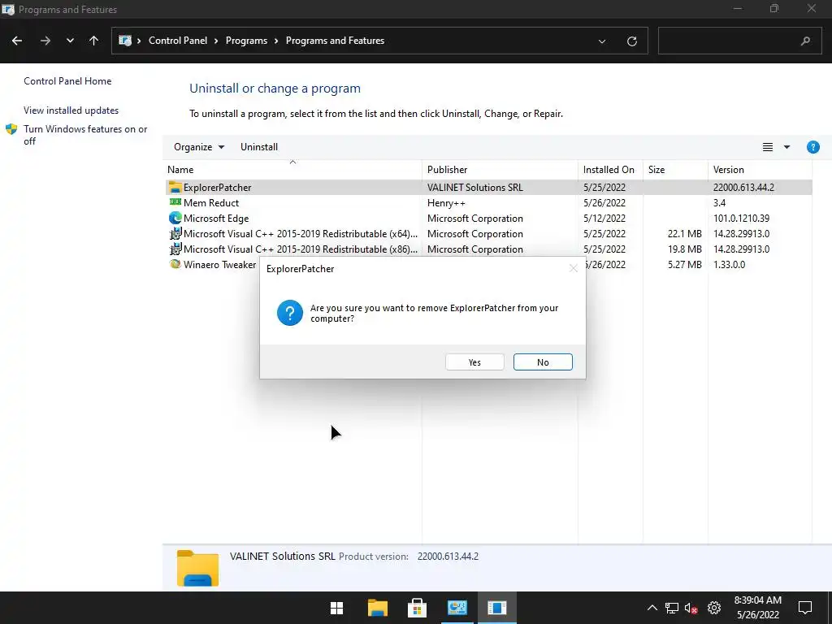Click the active ExplorerPatcher taskbar window icon
Screen dimensions: 832x624
[497, 608]
